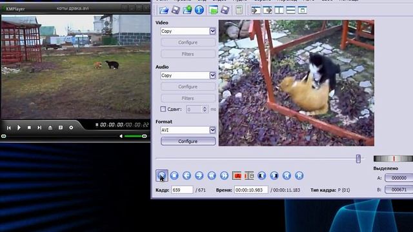Image resolution: width=413 pixels, height=232 pixels.
Task: Click Configure button under Video
Action: coord(188,43)
